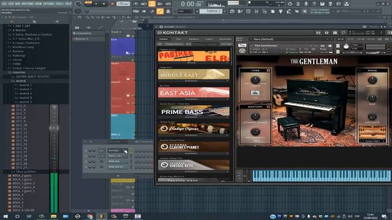Click the microphone recording icon

pyautogui.click(x=306, y=4)
